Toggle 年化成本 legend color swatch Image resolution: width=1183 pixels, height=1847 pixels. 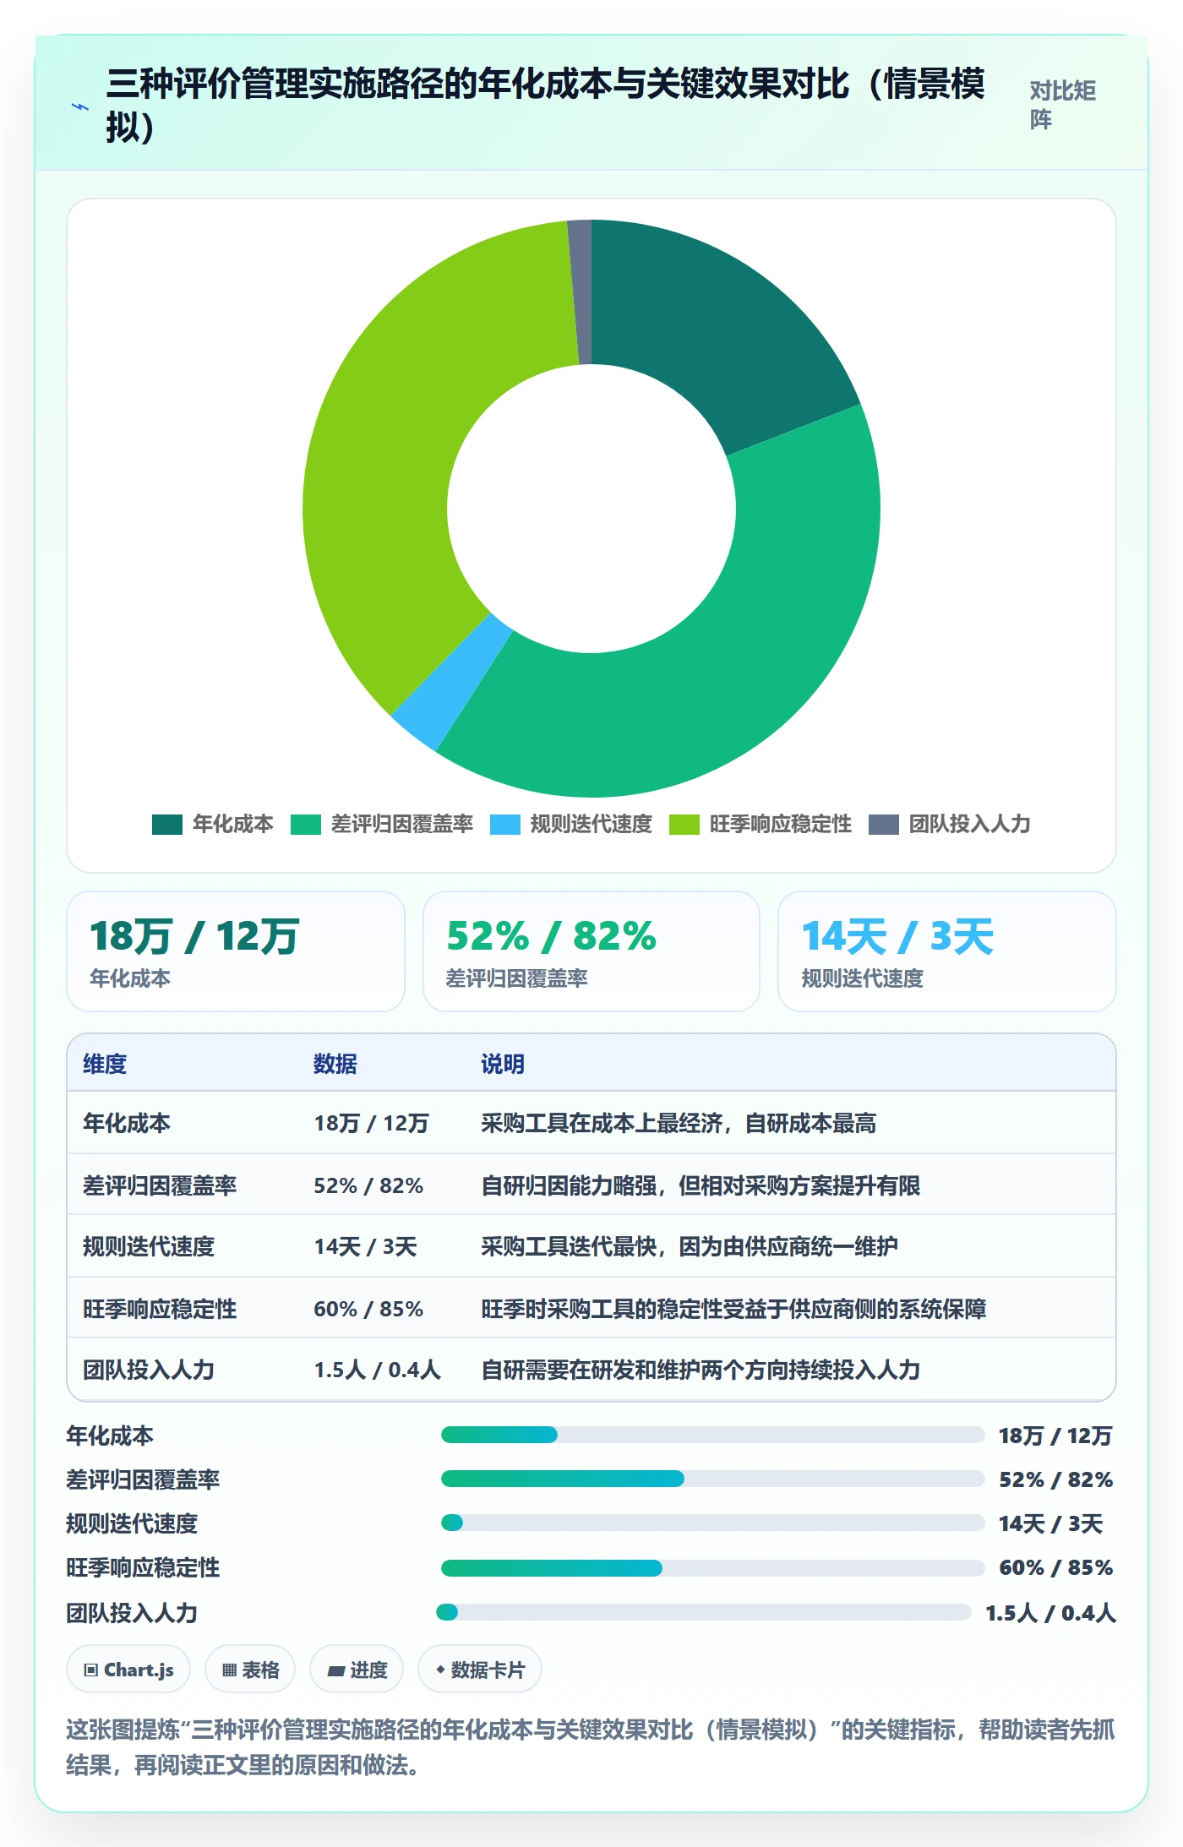pyautogui.click(x=167, y=825)
